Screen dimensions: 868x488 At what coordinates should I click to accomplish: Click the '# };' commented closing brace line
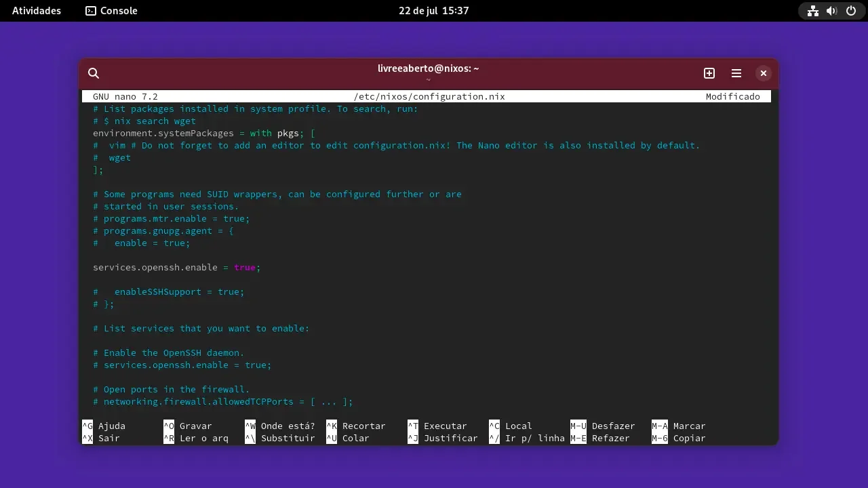104,304
